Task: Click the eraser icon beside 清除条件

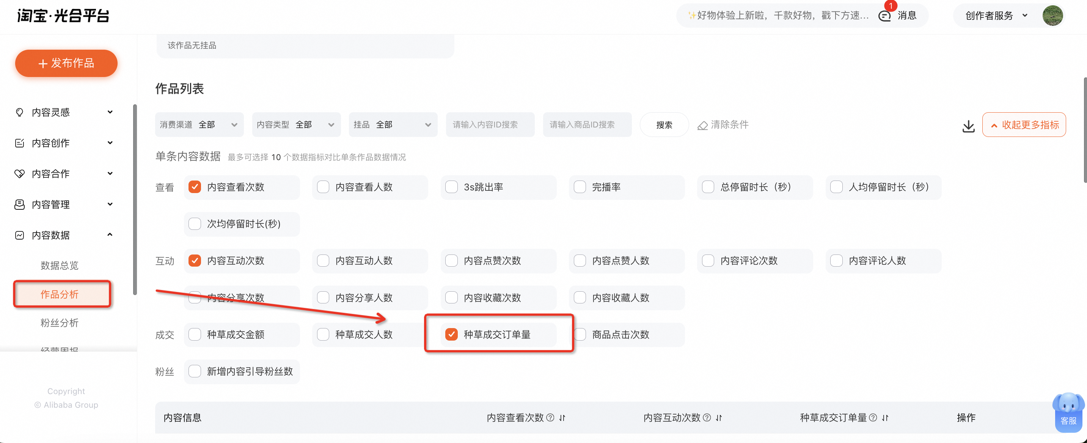Action: click(702, 125)
